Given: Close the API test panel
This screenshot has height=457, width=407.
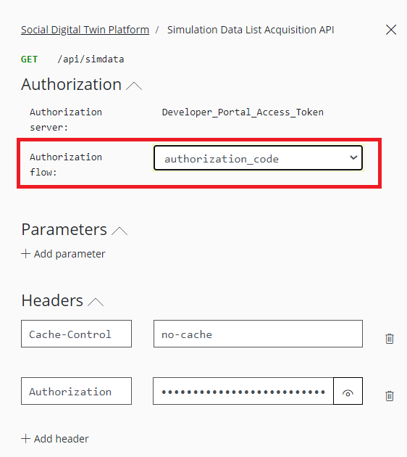Looking at the screenshot, I should tap(391, 30).
